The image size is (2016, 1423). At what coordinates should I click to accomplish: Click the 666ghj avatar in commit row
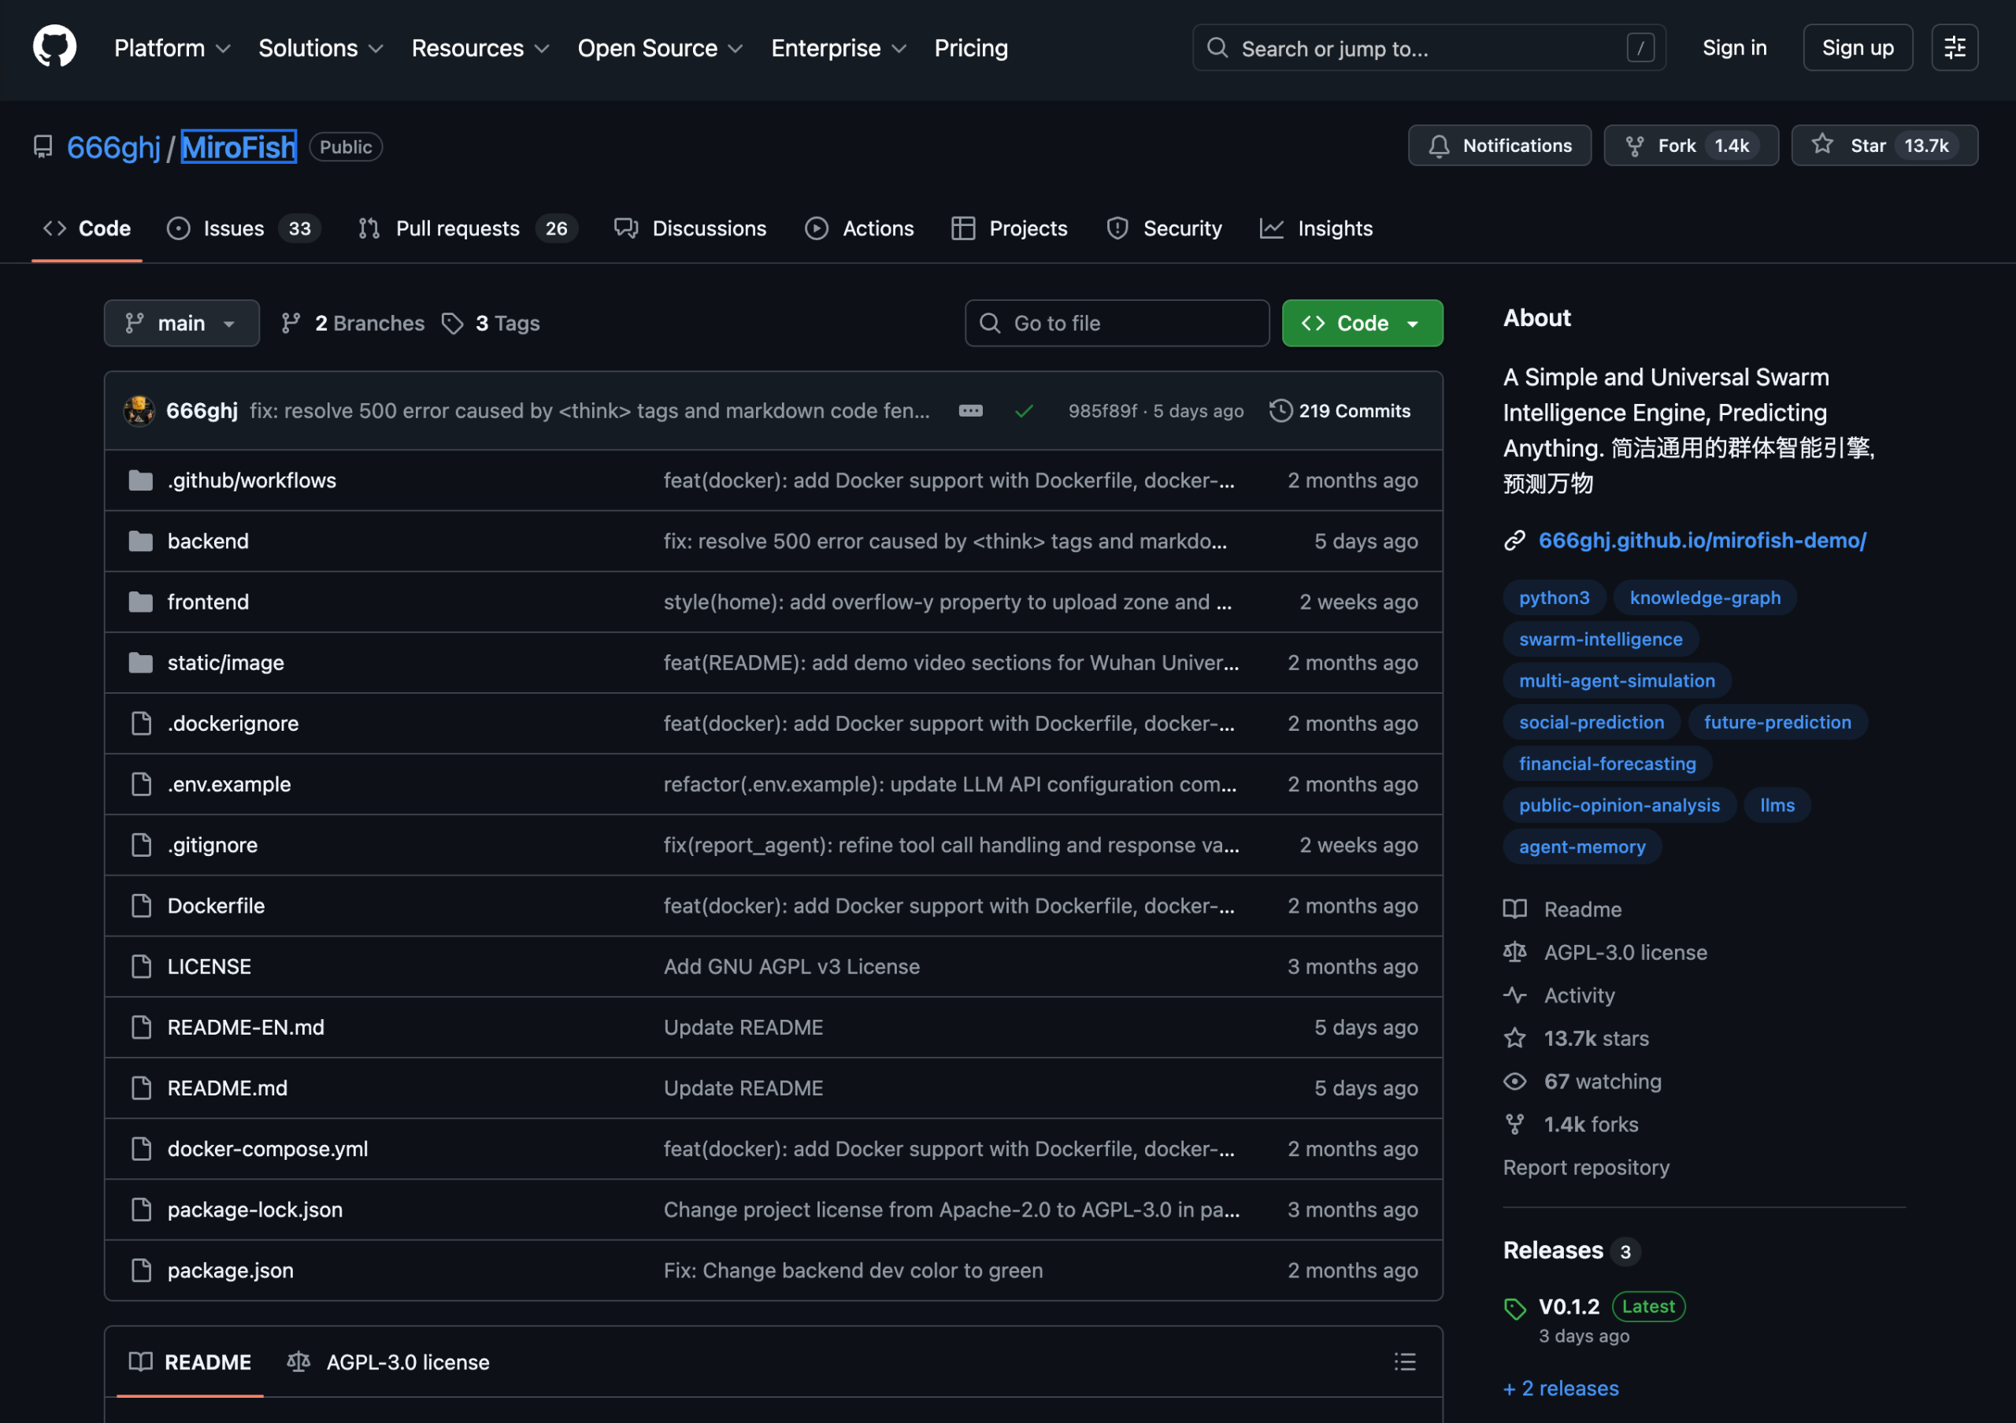(x=139, y=411)
